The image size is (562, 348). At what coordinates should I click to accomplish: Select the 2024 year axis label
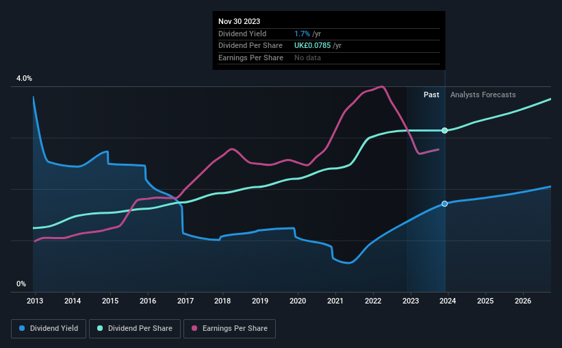448,301
